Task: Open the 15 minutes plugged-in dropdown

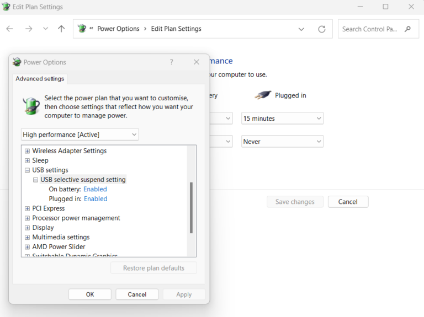Action: pos(282,119)
